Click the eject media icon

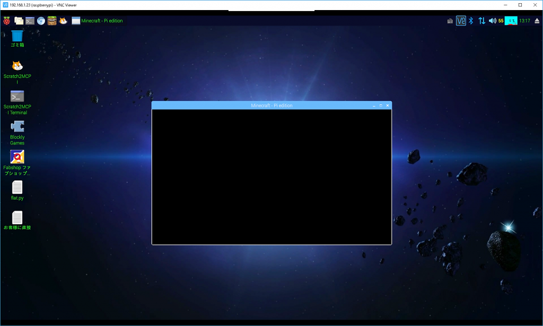537,21
